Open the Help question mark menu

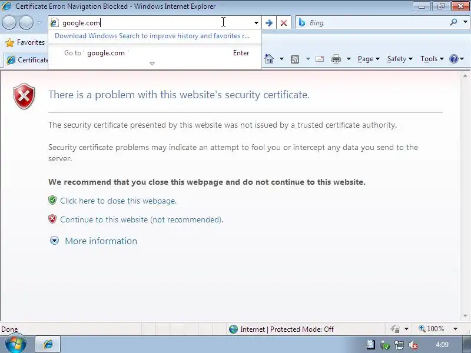456,59
